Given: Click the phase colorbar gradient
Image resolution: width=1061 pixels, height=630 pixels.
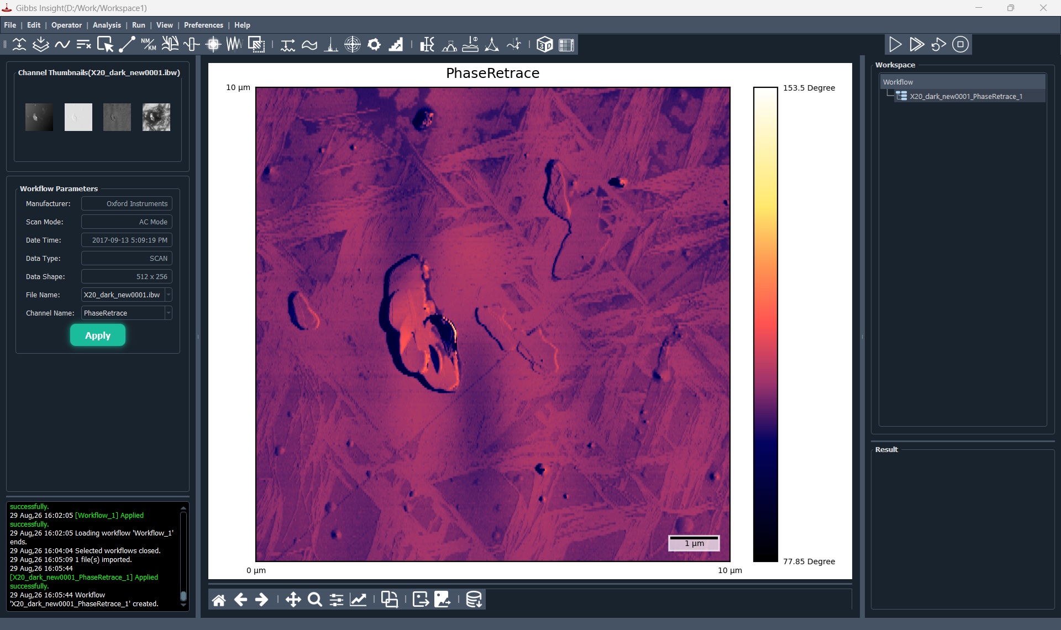Looking at the screenshot, I should [765, 324].
